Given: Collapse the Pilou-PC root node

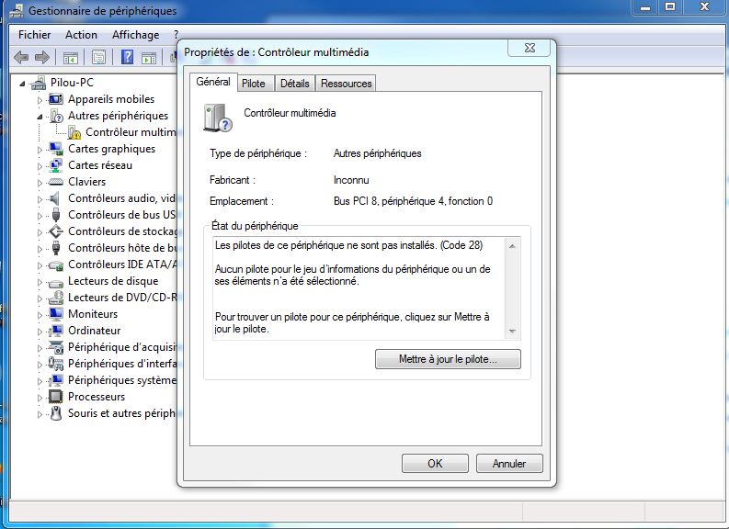Looking at the screenshot, I should click(22, 84).
